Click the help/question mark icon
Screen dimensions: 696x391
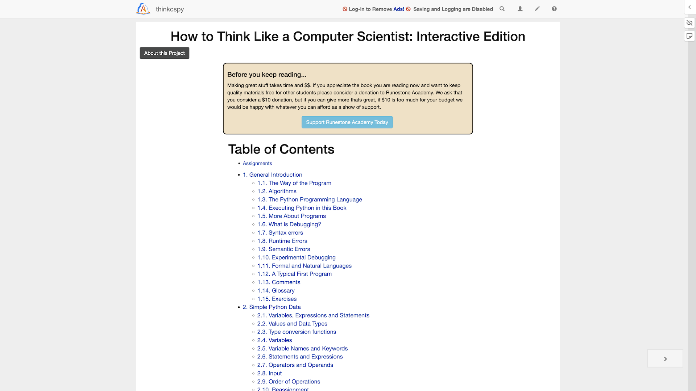[554, 9]
